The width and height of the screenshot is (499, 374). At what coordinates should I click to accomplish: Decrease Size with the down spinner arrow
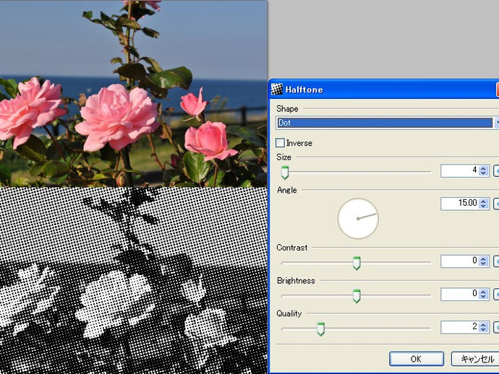pyautogui.click(x=483, y=173)
